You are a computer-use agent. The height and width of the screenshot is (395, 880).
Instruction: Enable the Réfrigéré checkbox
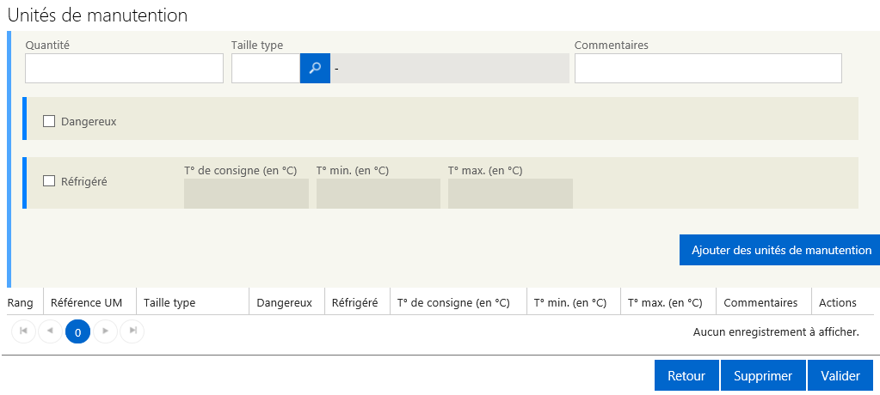tap(49, 181)
